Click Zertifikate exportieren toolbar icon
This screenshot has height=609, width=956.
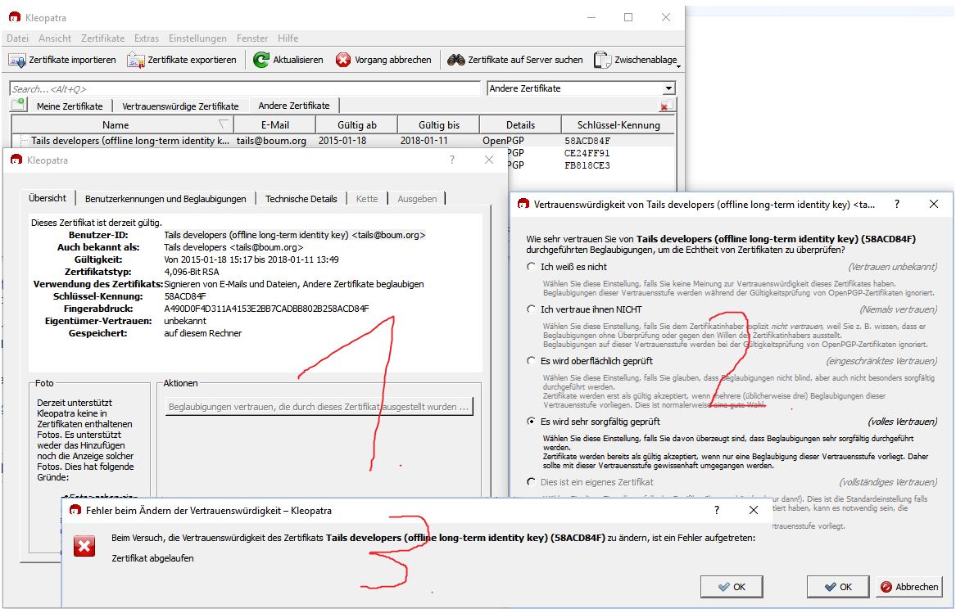pos(135,60)
